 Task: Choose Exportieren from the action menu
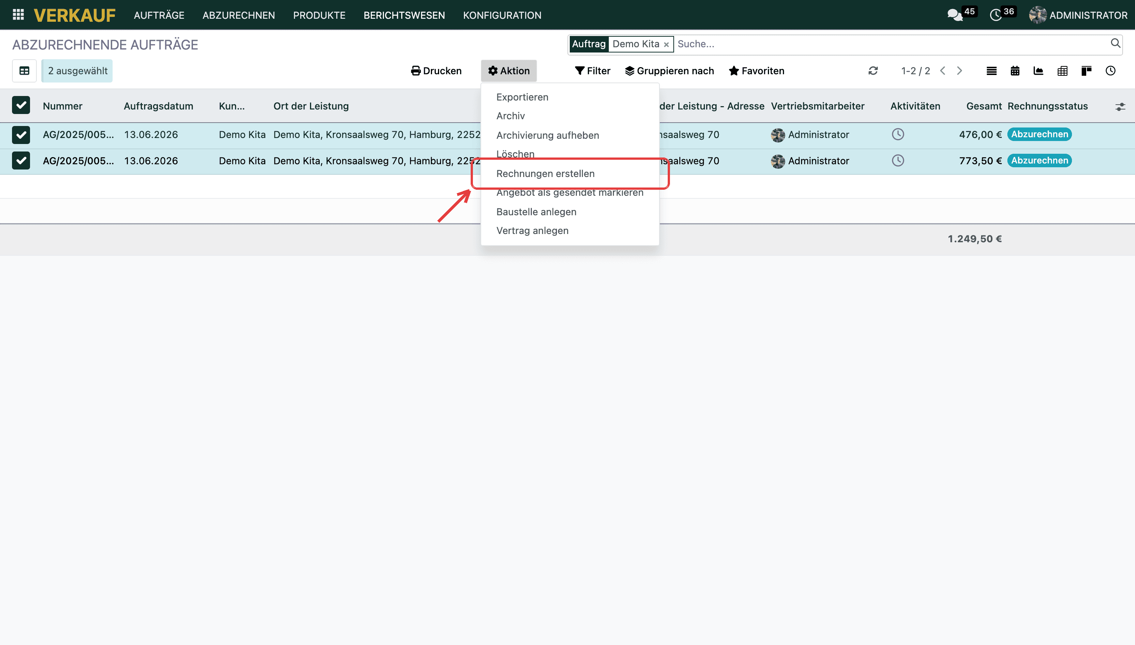[570, 97]
